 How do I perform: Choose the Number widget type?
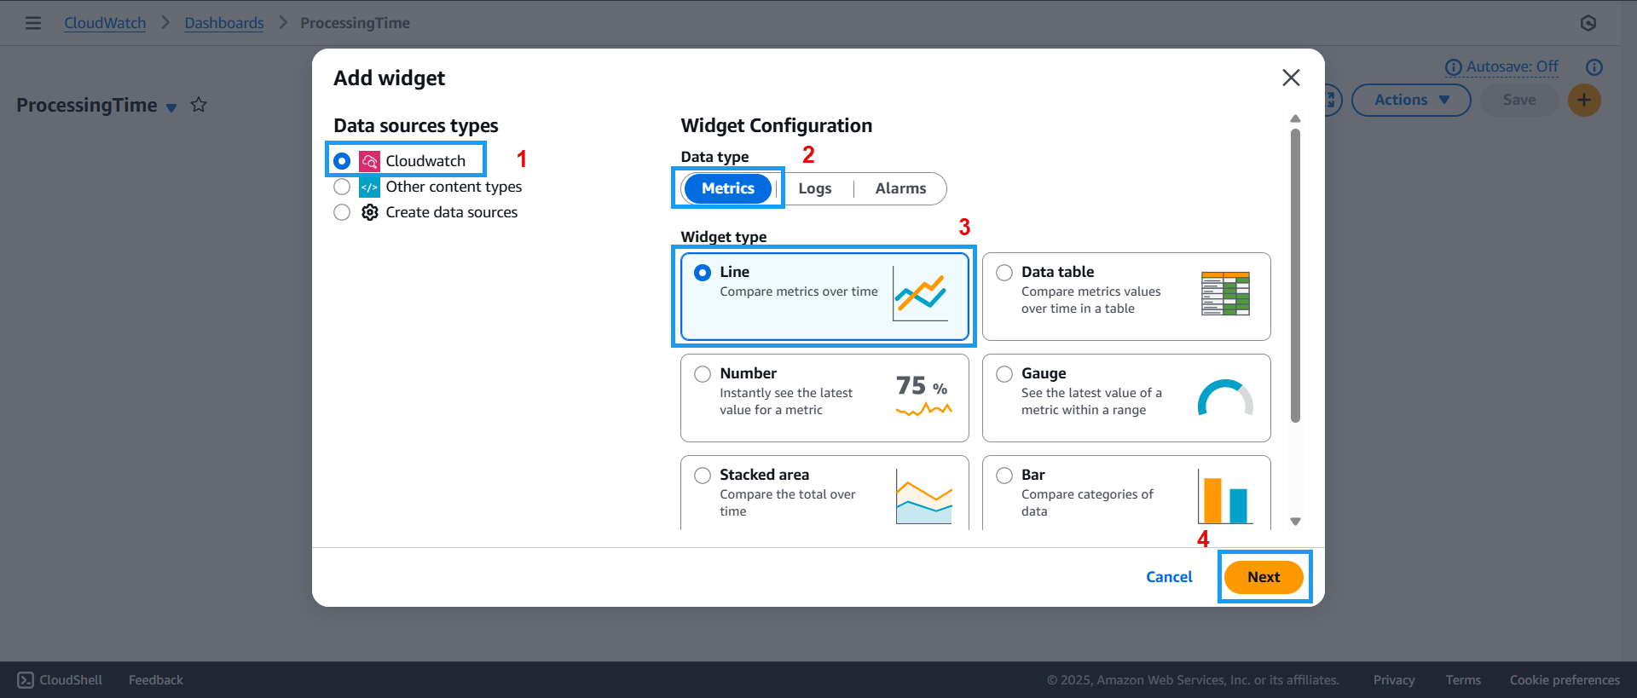(703, 374)
